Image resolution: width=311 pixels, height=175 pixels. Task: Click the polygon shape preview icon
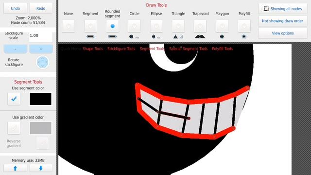point(222,36)
